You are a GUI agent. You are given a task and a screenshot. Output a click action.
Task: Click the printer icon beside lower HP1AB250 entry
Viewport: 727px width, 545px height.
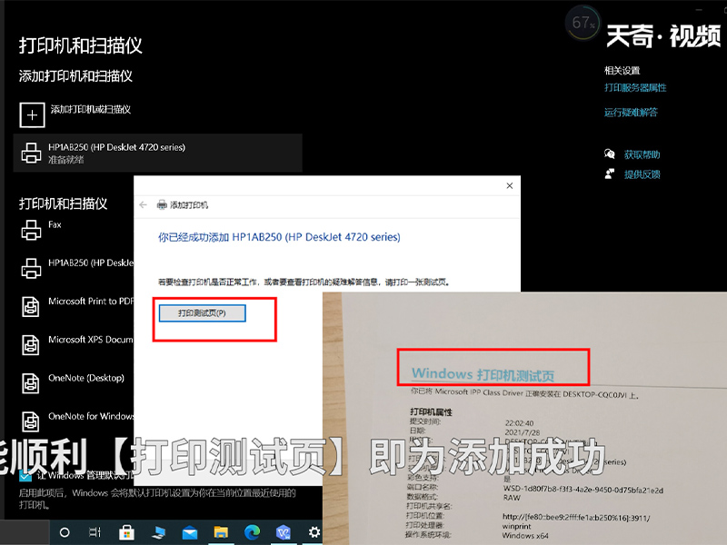[x=31, y=268]
